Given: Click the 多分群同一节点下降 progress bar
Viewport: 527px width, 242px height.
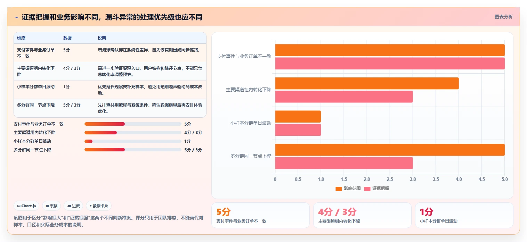Looking at the screenshot, I should (133, 150).
